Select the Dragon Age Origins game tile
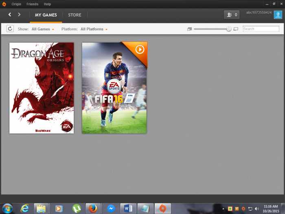Image resolution: width=285 pixels, height=214 pixels. point(42,88)
